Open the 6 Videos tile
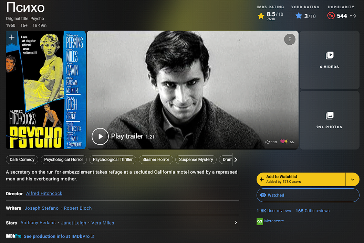Image resolution: width=364 pixels, height=243 pixels. [x=330, y=60]
